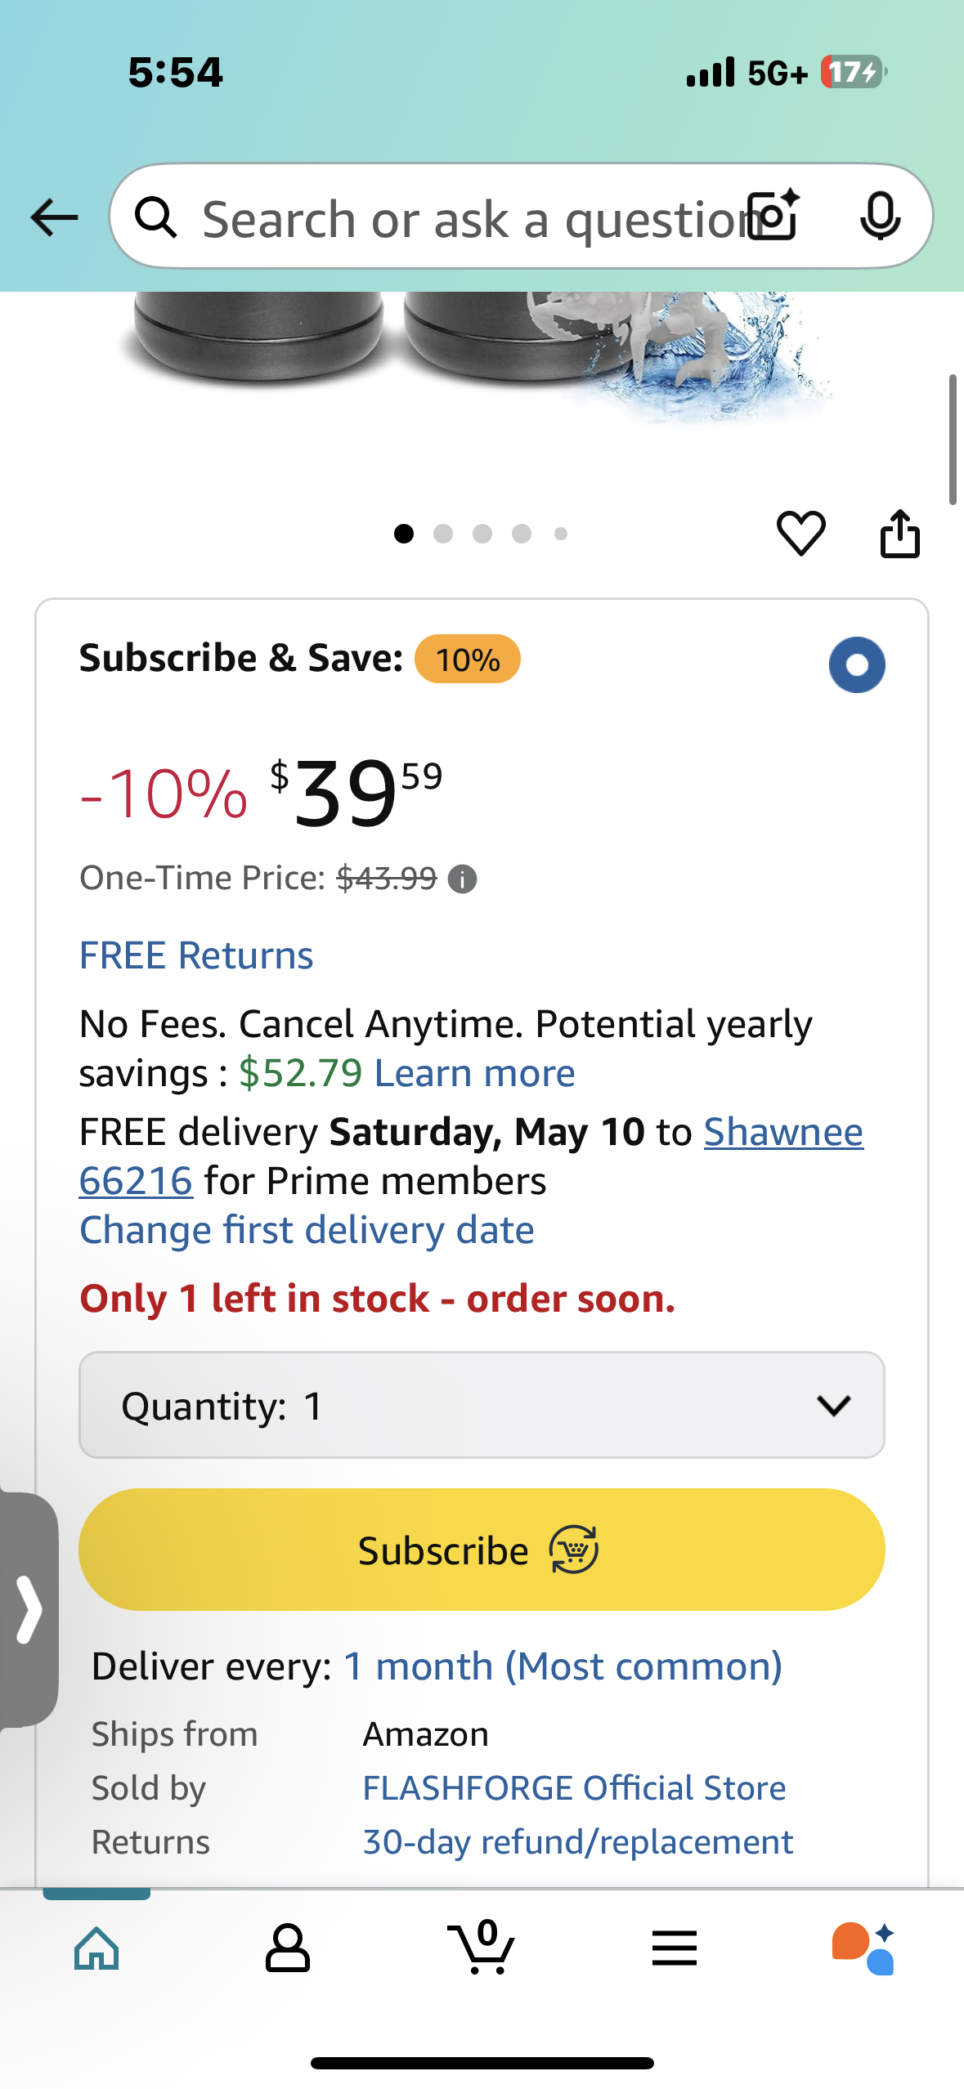Jump to second product image dot
Image resolution: width=964 pixels, height=2089 pixels.
(x=443, y=534)
